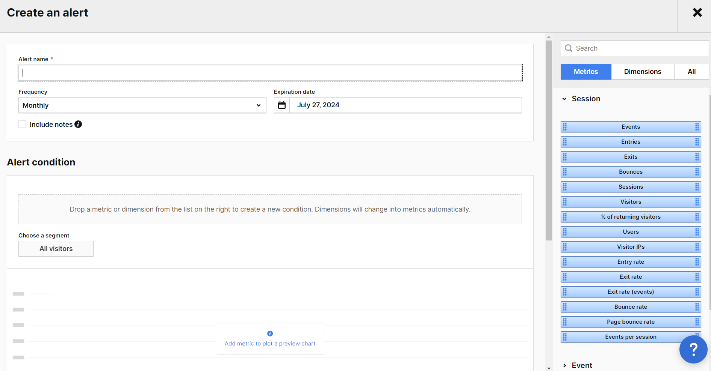Open the blue help question mark button

click(x=693, y=349)
